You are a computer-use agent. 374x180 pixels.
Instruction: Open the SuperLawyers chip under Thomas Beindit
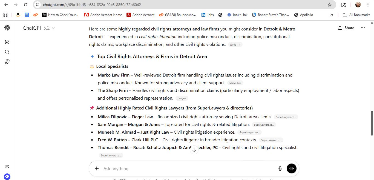(111, 155)
